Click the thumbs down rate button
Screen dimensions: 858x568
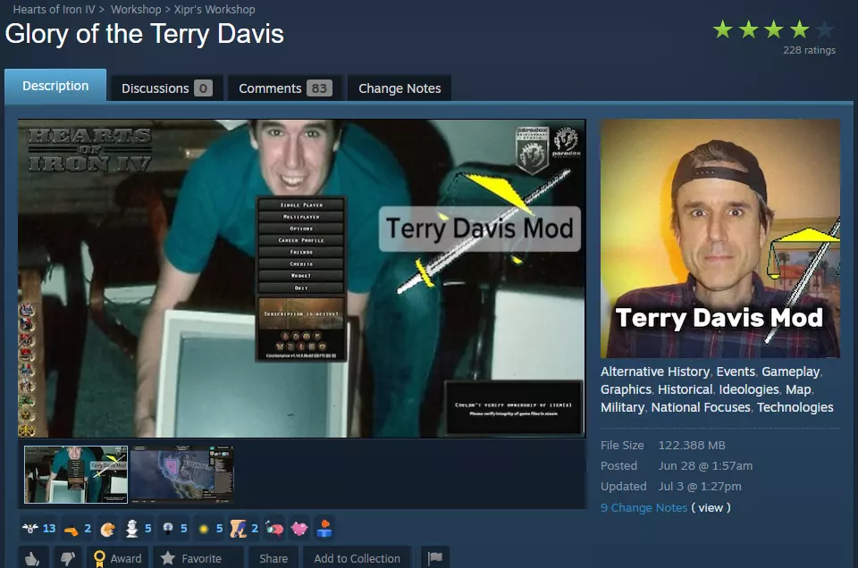(x=67, y=557)
